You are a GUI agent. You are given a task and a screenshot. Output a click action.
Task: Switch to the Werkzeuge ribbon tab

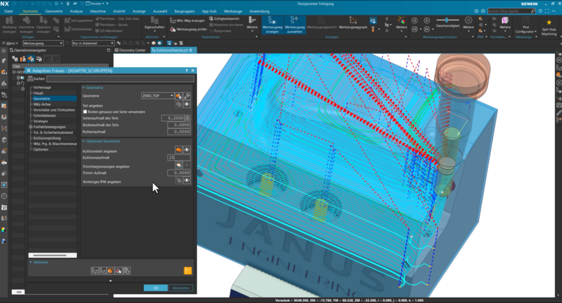pos(233,11)
